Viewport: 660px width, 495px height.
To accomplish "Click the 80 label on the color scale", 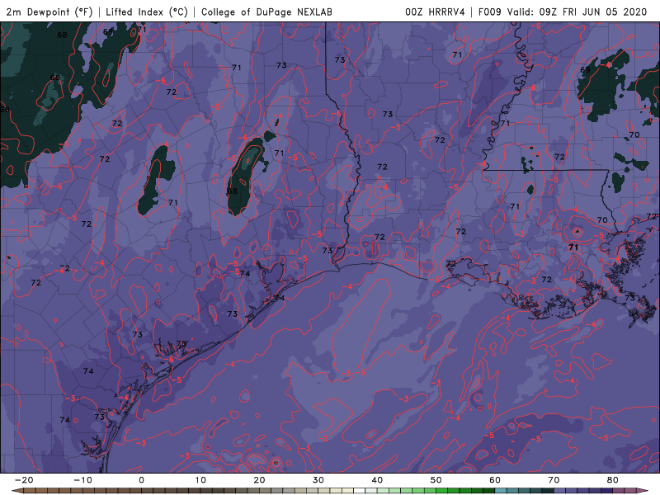I will pos(613,480).
